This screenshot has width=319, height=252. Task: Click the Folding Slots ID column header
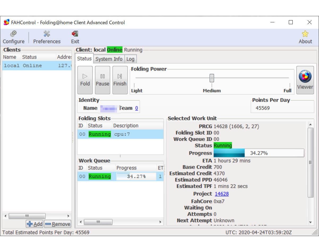click(x=82, y=126)
